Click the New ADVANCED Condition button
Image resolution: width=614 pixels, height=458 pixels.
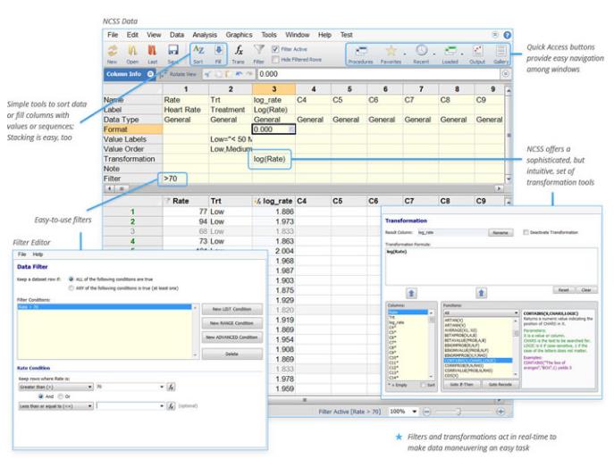click(231, 337)
